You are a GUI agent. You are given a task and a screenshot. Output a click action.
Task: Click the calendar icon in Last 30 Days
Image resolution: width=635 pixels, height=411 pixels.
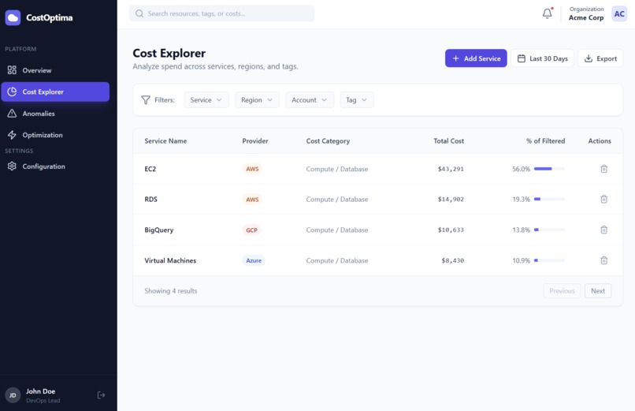coord(522,58)
